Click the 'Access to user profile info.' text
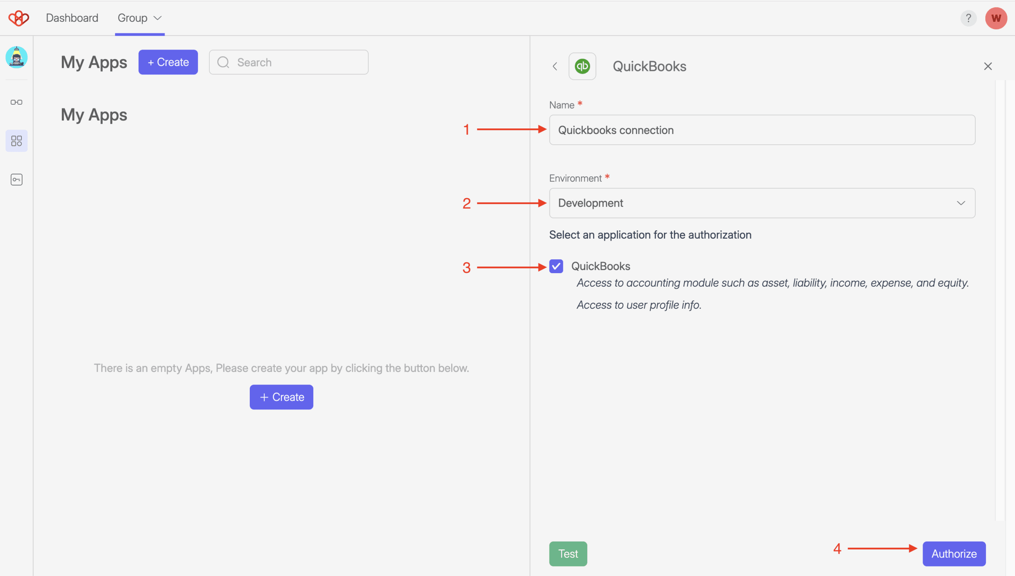This screenshot has width=1015, height=576. pos(639,305)
